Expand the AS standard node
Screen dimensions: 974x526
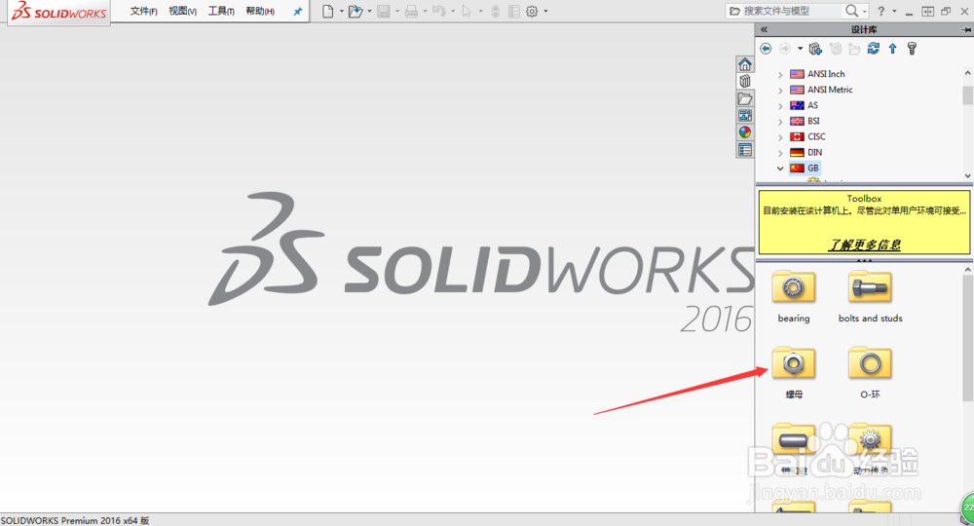780,105
